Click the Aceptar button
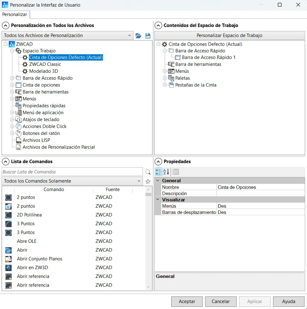Screen dimensions: 307x309 pyautogui.click(x=187, y=301)
